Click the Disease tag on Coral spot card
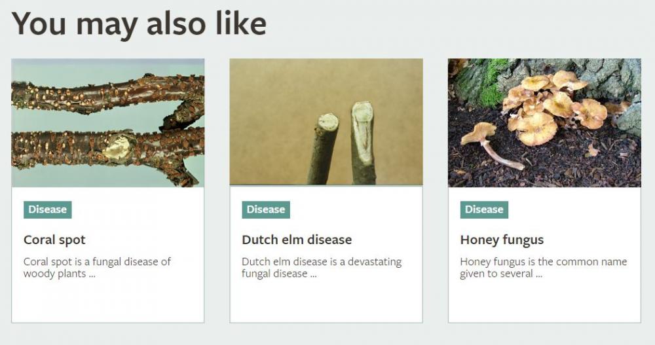The width and height of the screenshot is (655, 345). [48, 209]
